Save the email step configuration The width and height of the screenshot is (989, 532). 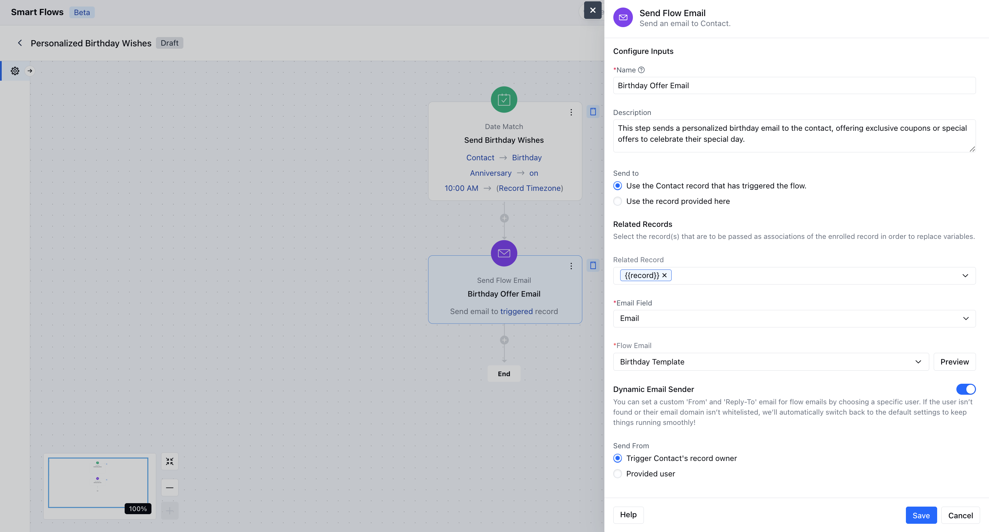pyautogui.click(x=921, y=515)
